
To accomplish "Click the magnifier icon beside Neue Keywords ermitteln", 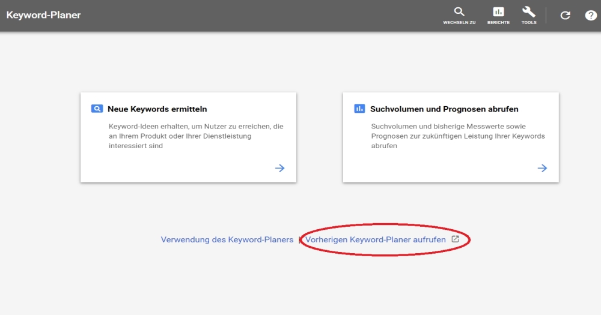I will 97,109.
